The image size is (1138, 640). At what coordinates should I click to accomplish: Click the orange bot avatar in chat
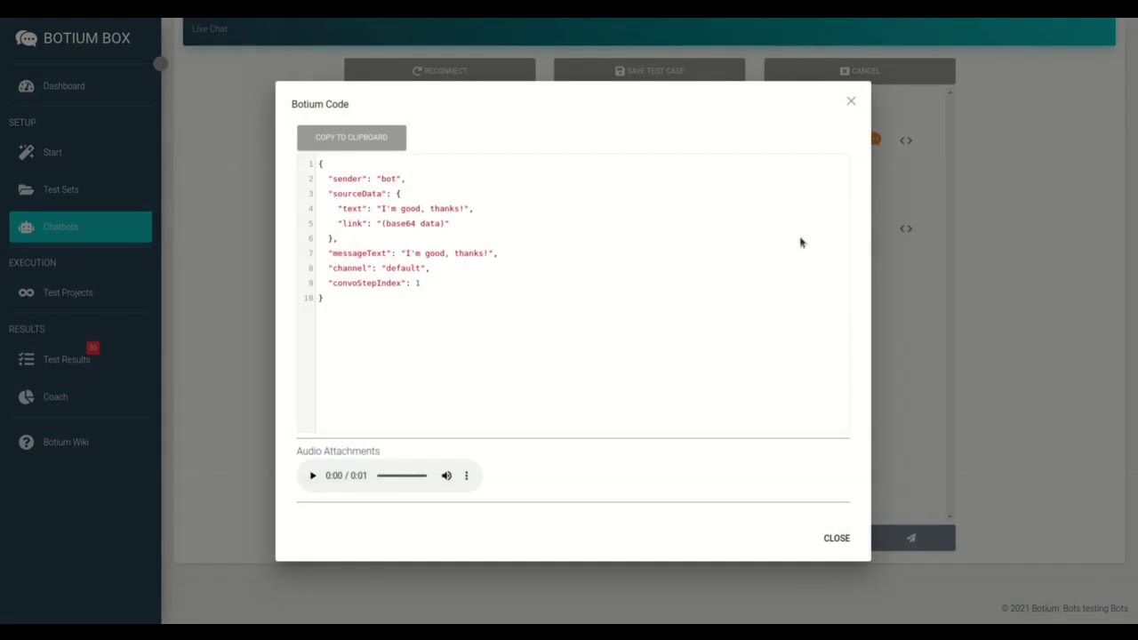click(876, 140)
